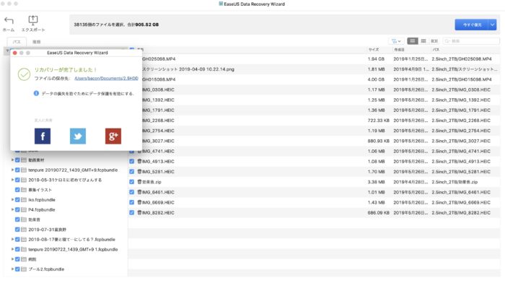Viewport: 505px width, 283px height.
Task: Share recovery result on Facebook
Action: pyautogui.click(x=43, y=136)
